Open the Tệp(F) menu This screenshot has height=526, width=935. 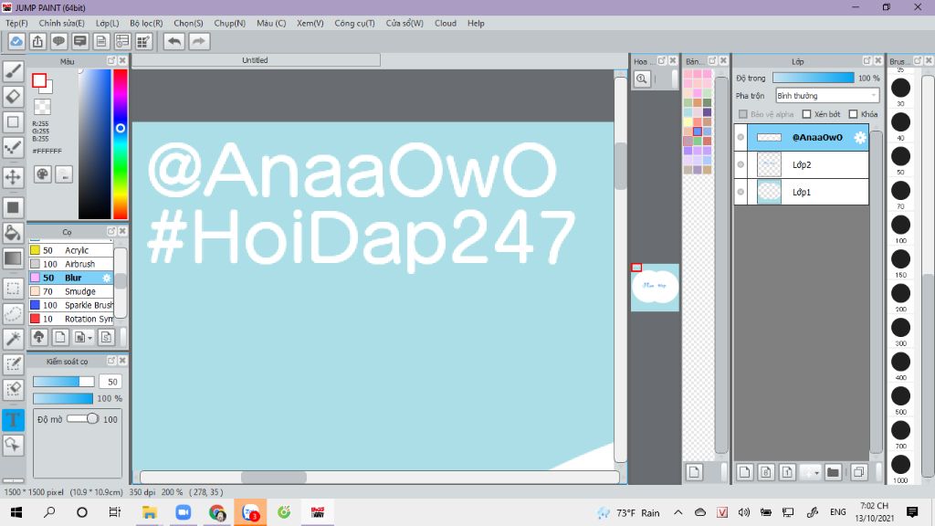point(16,23)
